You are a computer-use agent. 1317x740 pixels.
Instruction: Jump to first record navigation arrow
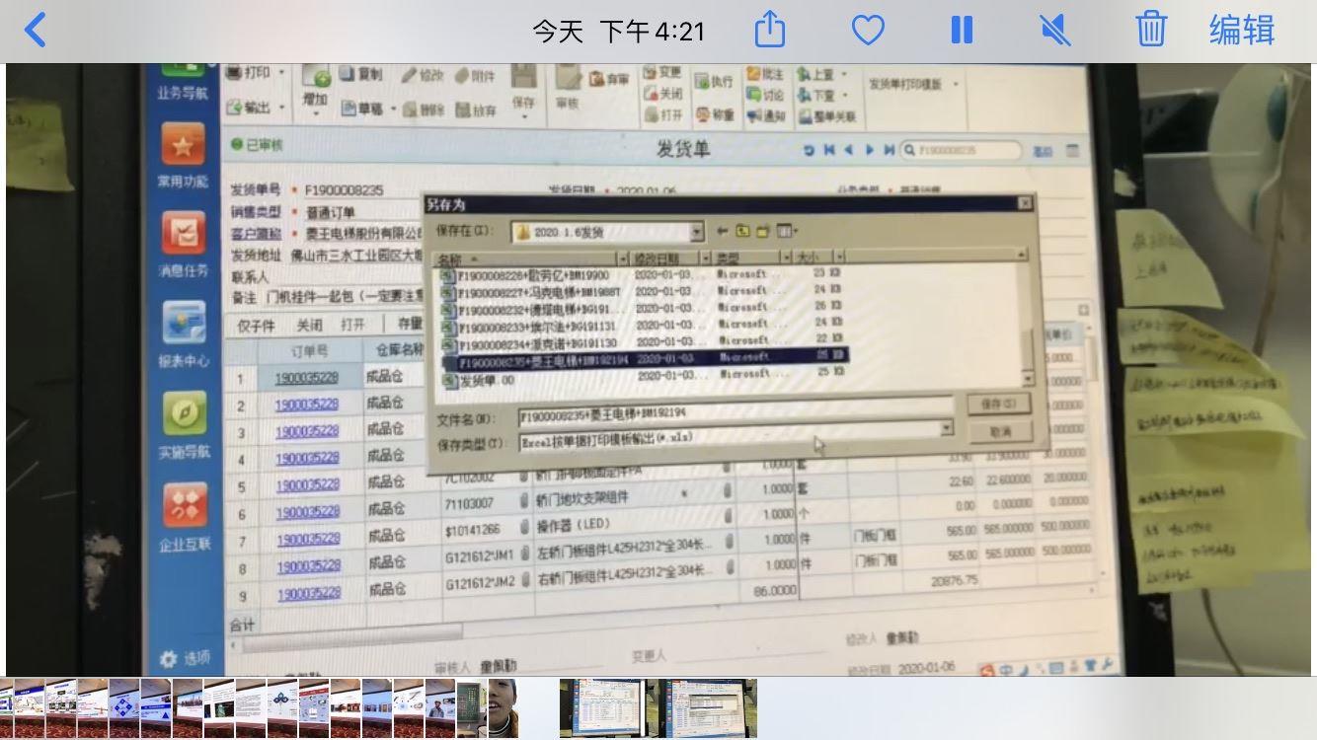coord(829,150)
